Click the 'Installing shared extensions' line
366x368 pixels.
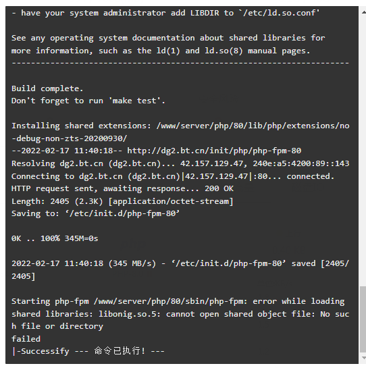point(180,132)
